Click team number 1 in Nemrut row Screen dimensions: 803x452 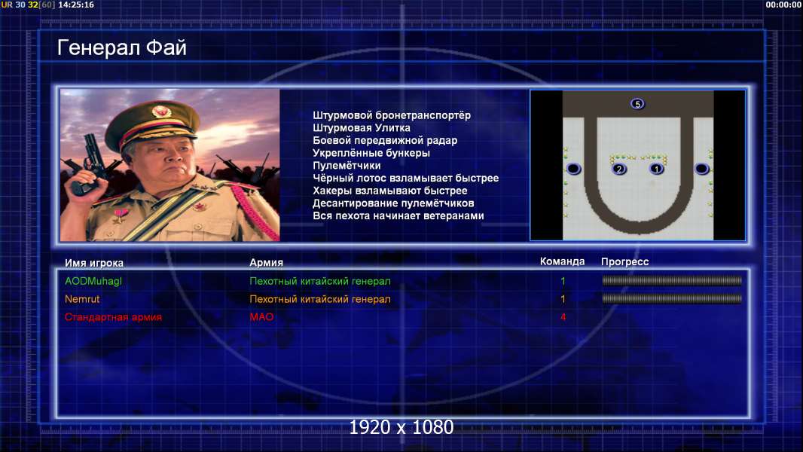(563, 299)
